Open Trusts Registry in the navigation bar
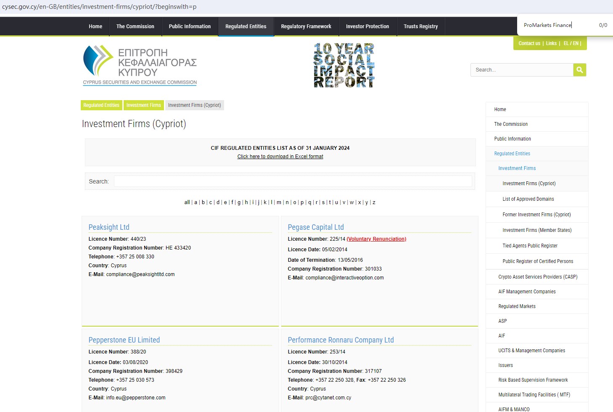This screenshot has width=613, height=412. tap(420, 27)
